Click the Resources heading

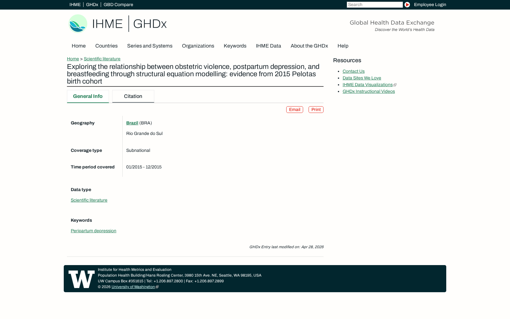coord(347,61)
